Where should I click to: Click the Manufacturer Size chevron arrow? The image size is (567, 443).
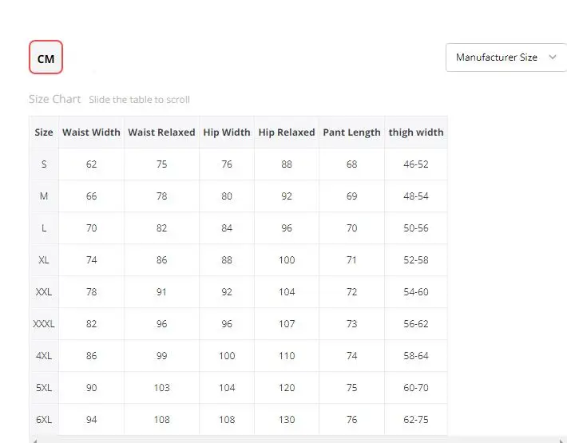[552, 57]
